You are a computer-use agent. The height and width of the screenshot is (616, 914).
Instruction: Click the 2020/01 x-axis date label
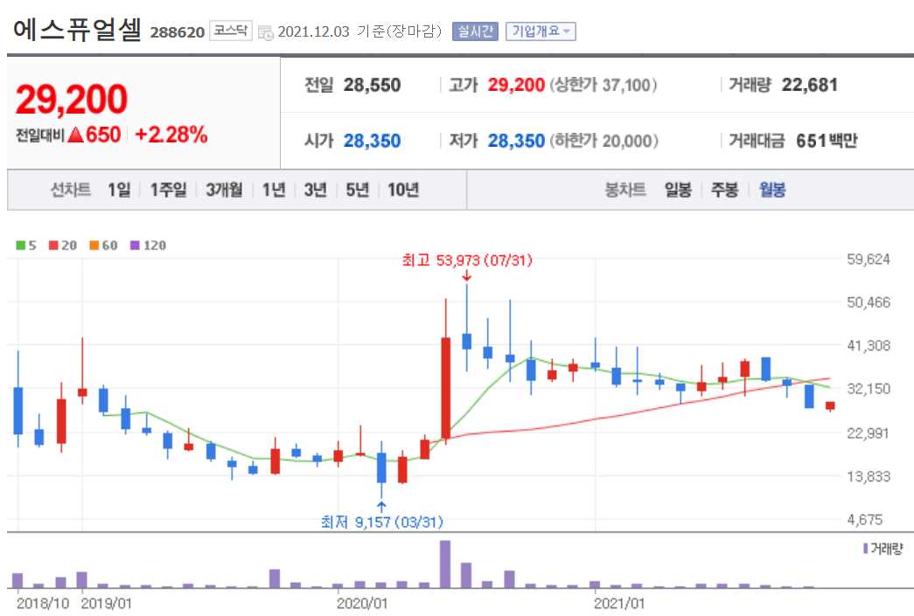[361, 604]
